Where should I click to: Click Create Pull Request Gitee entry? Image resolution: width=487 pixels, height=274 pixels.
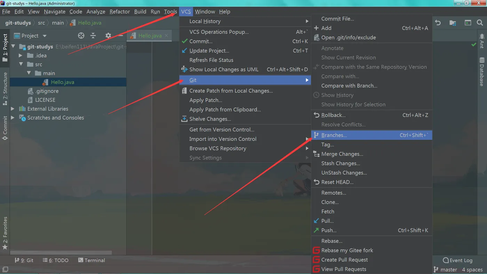tap(344, 260)
